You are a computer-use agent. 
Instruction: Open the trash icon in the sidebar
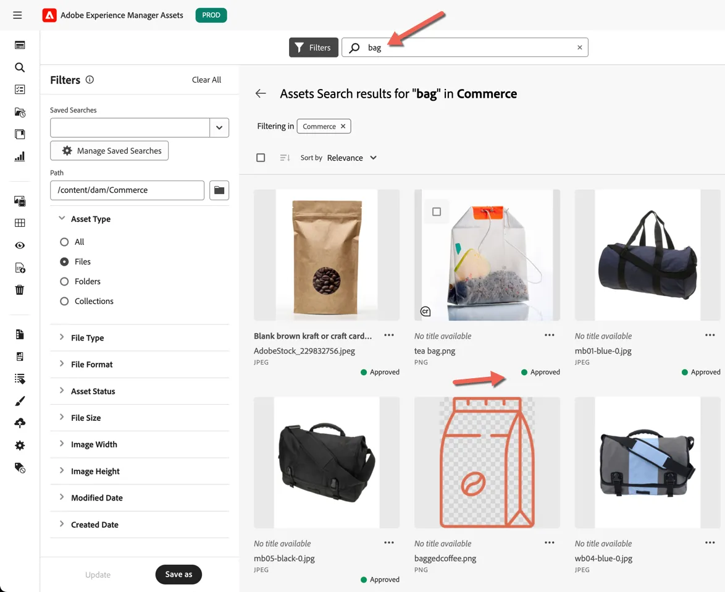pyautogui.click(x=19, y=290)
